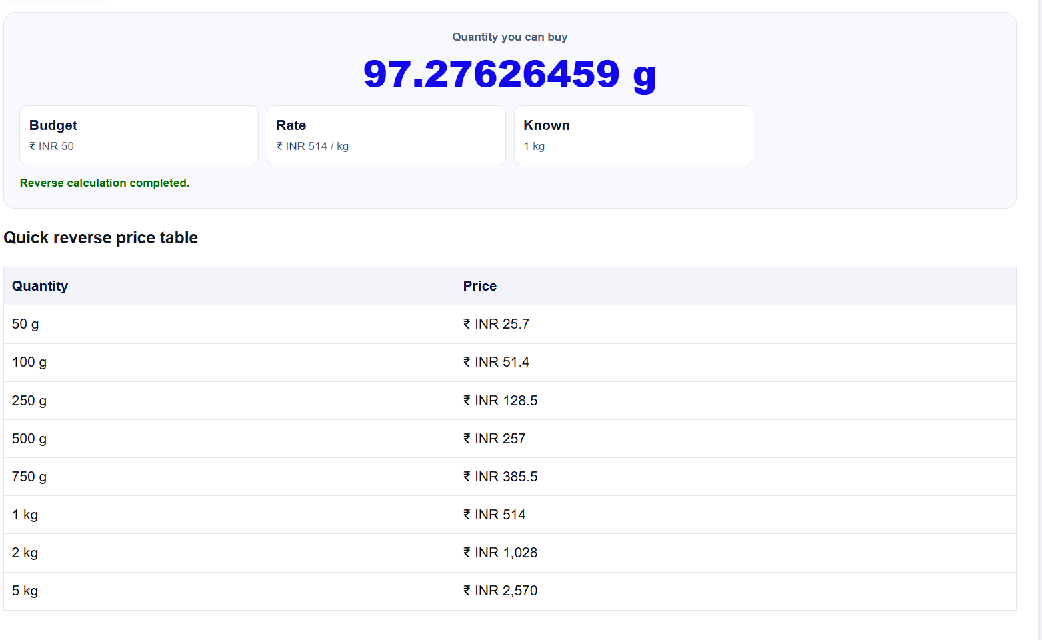This screenshot has width=1042, height=640.
Task: Click the result value 97.27626459 g
Action: pos(509,74)
